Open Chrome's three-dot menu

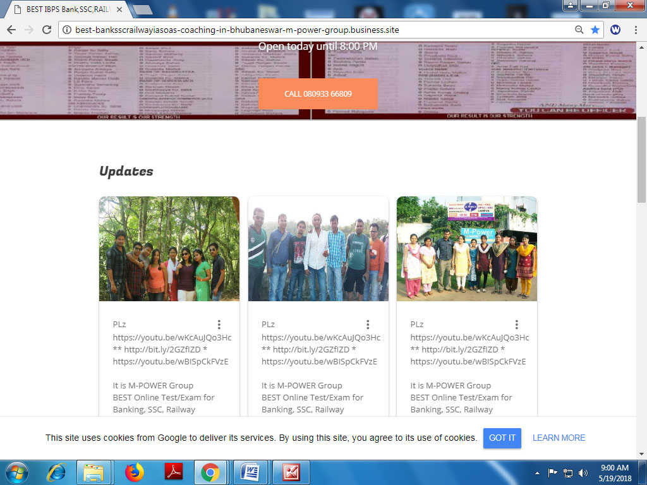pyautogui.click(x=636, y=30)
